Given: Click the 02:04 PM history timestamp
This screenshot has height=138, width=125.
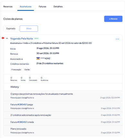Looking at the screenshot, I should (110, 98).
